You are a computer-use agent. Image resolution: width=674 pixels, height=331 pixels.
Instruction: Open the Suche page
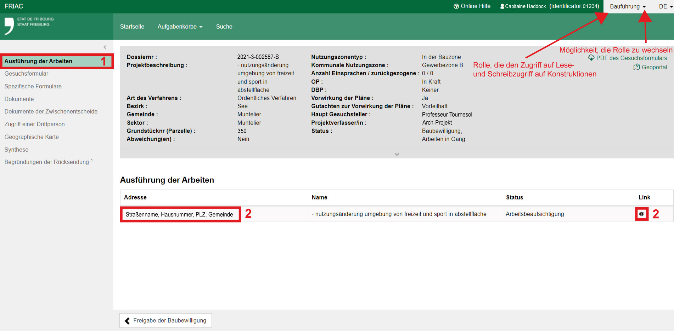click(224, 27)
